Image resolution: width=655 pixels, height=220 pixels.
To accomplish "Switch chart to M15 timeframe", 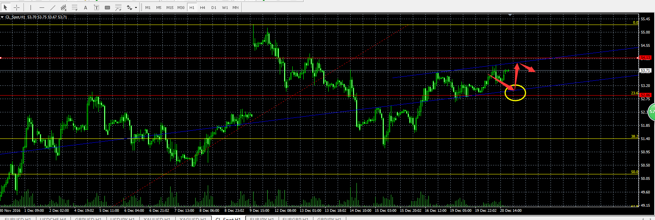I will click(170, 7).
